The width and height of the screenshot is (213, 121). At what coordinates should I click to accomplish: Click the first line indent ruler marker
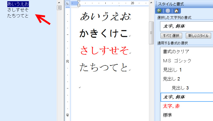(x=78, y=2)
